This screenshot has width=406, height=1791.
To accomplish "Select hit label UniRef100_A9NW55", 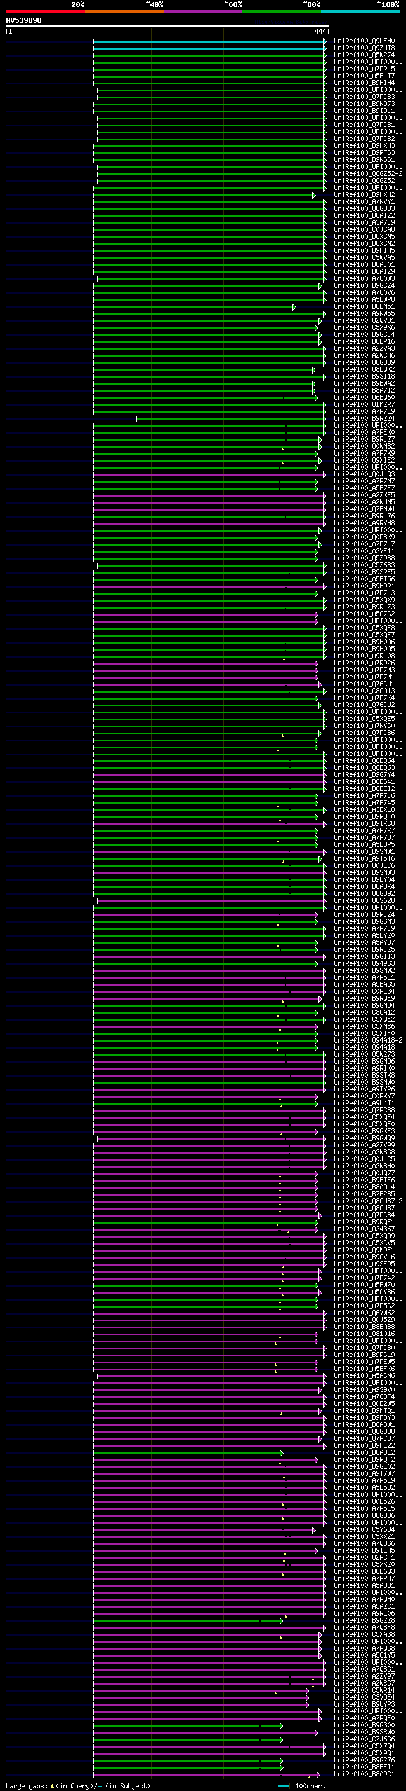I will click(x=364, y=314).
